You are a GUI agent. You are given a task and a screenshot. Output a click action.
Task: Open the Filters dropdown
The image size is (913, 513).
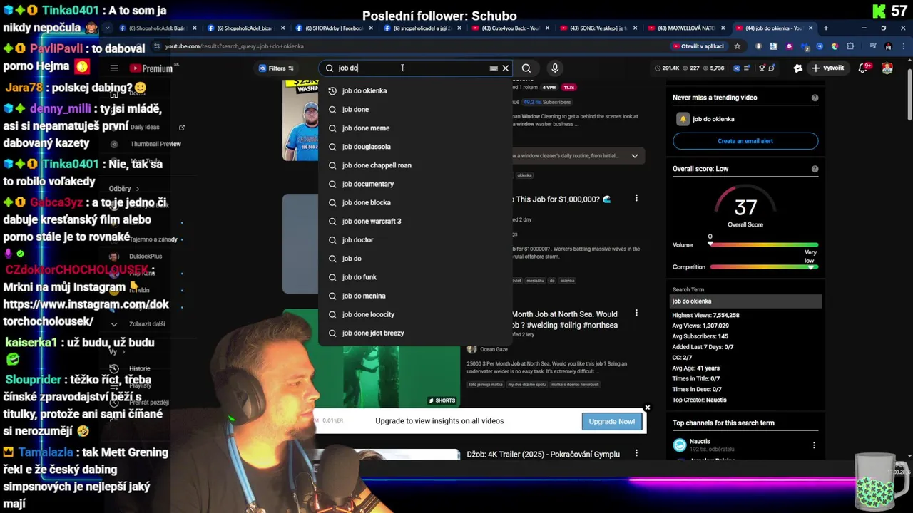276,68
